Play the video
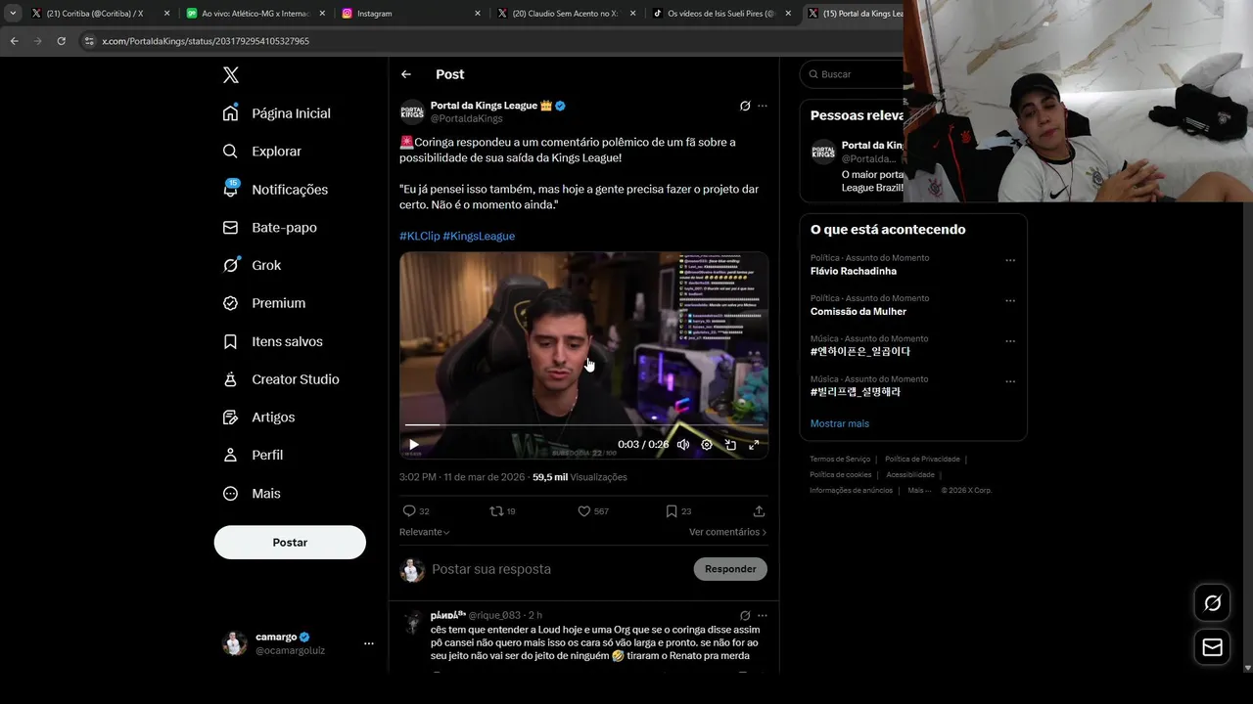This screenshot has width=1253, height=704. [414, 445]
